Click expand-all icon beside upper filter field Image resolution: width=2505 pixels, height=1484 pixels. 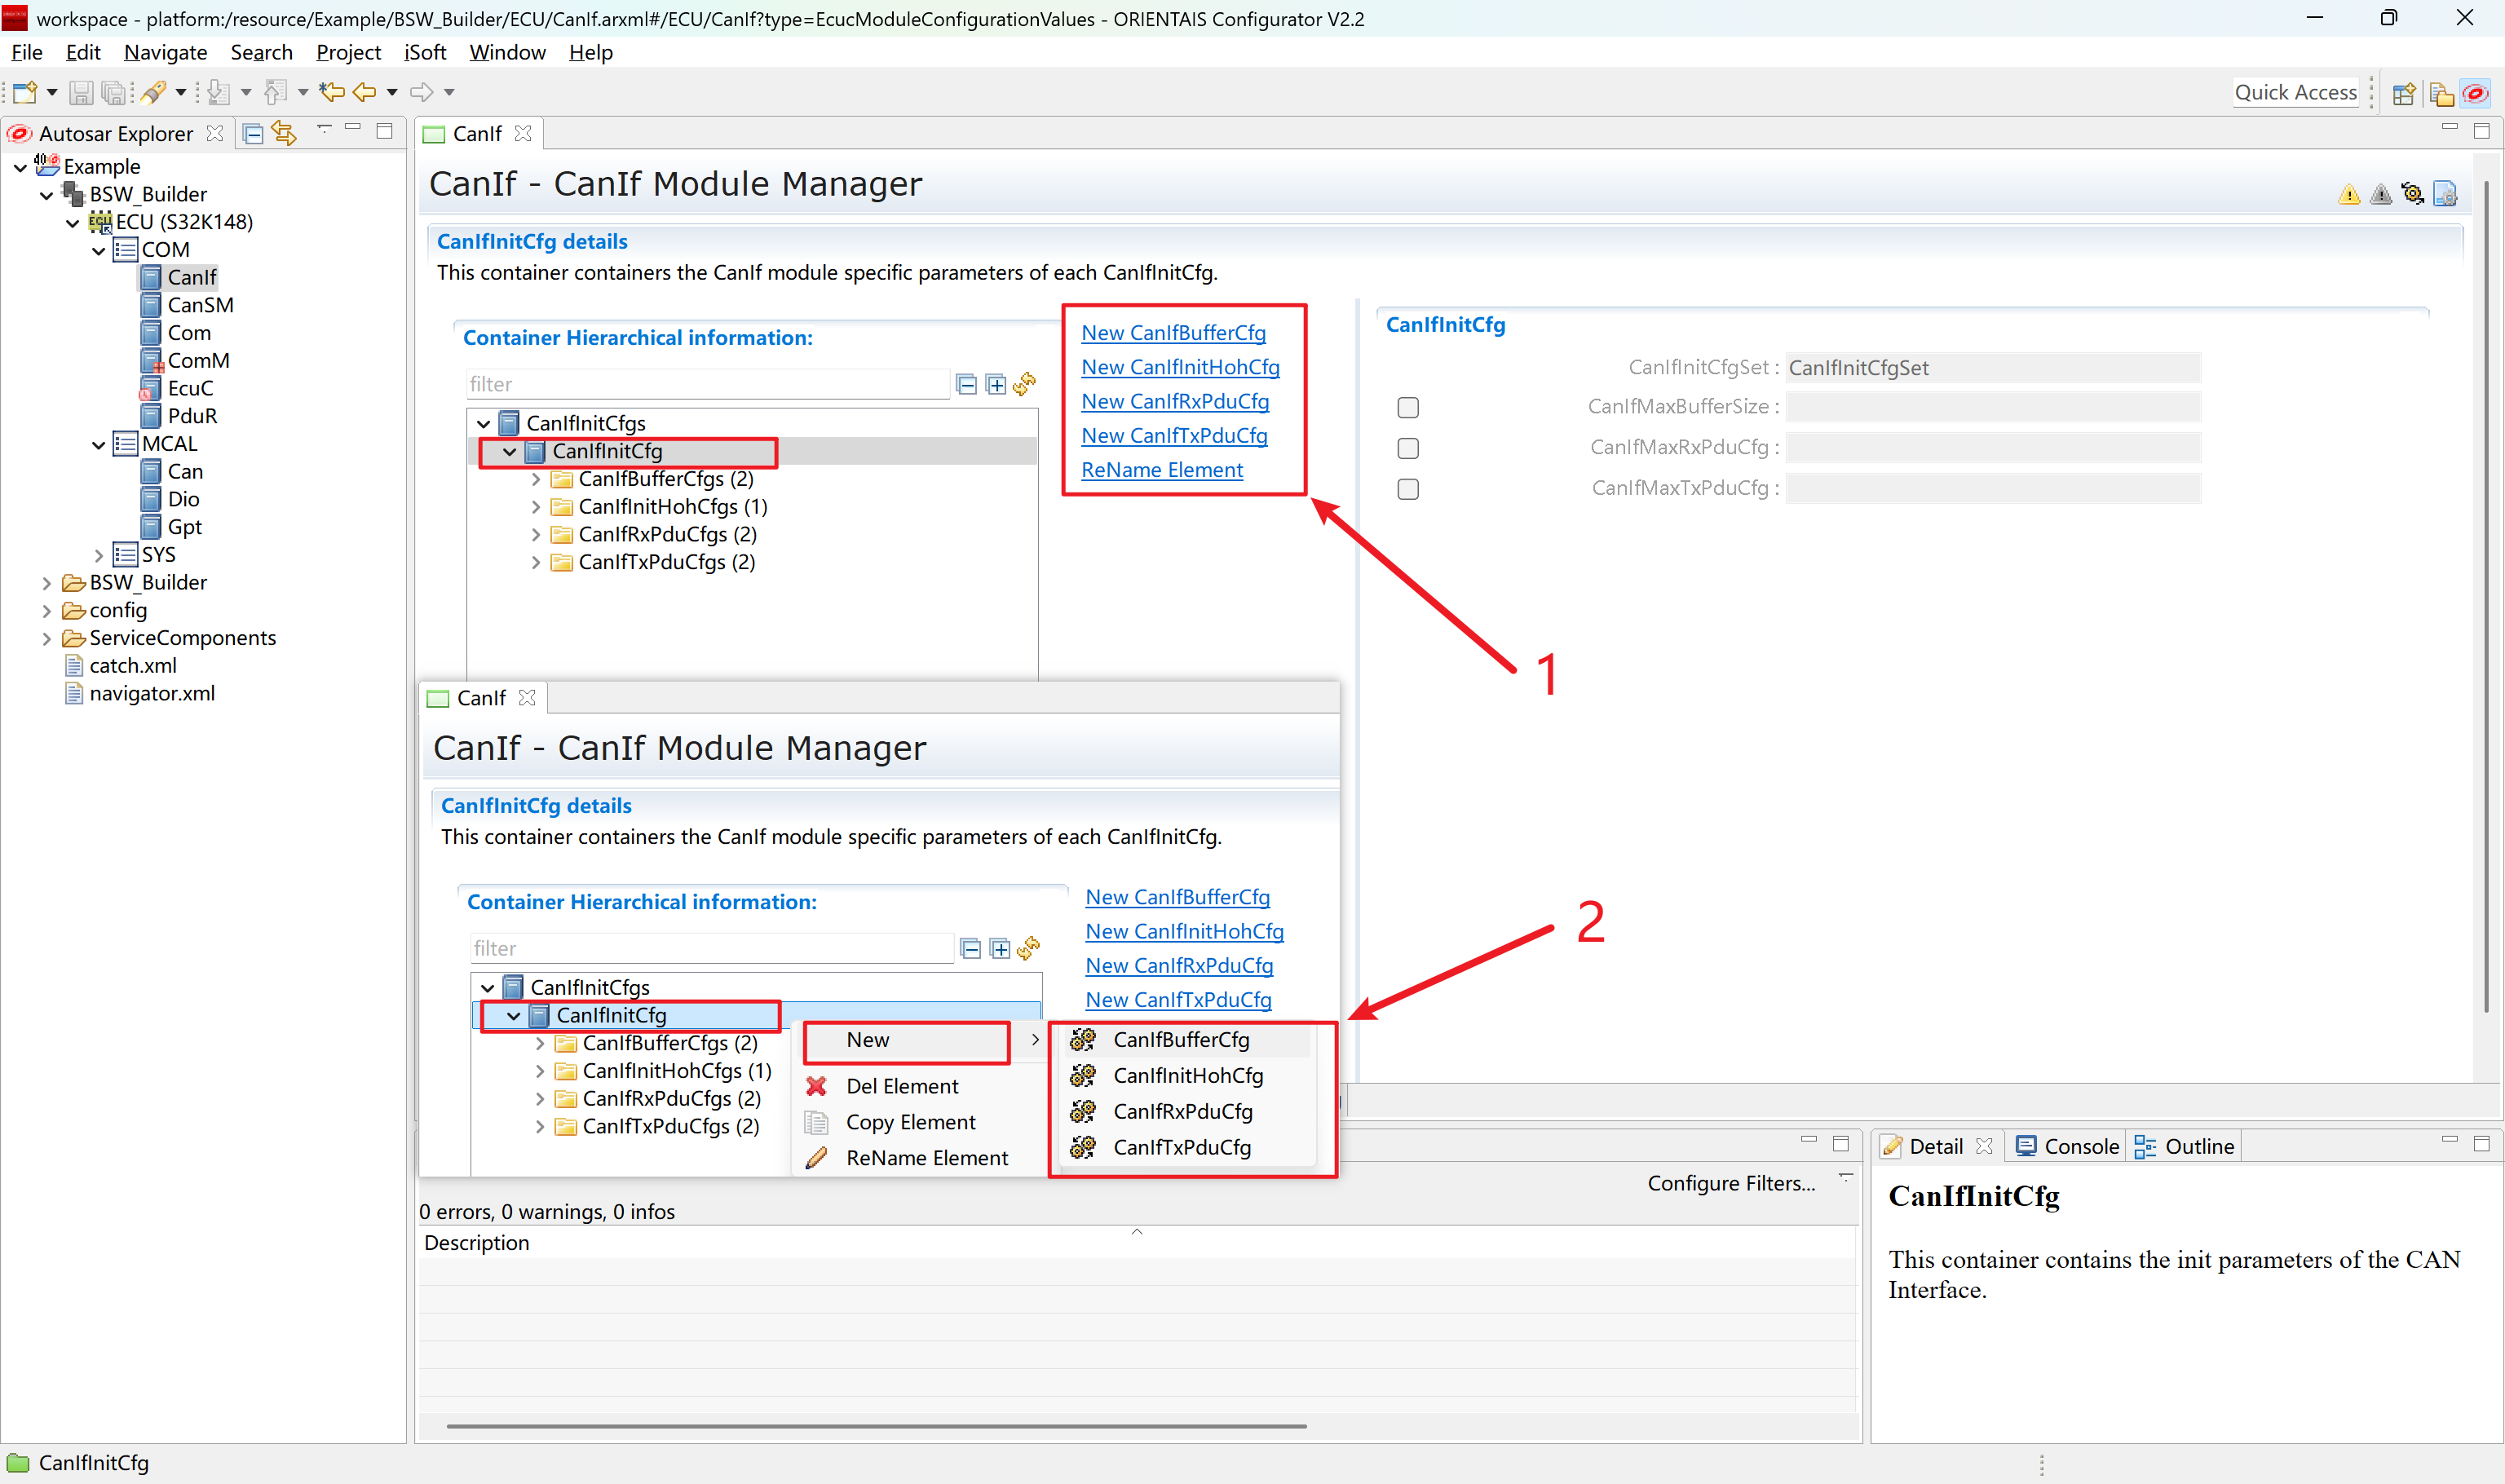996,384
